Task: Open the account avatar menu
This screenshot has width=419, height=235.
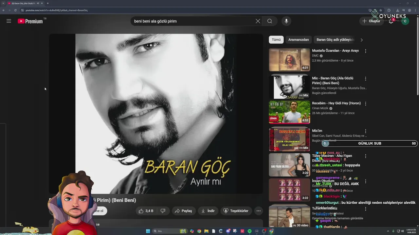Action: click(x=405, y=21)
